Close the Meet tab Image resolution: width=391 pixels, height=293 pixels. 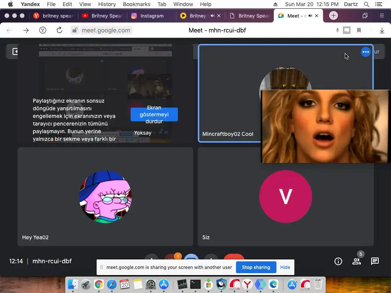click(317, 16)
